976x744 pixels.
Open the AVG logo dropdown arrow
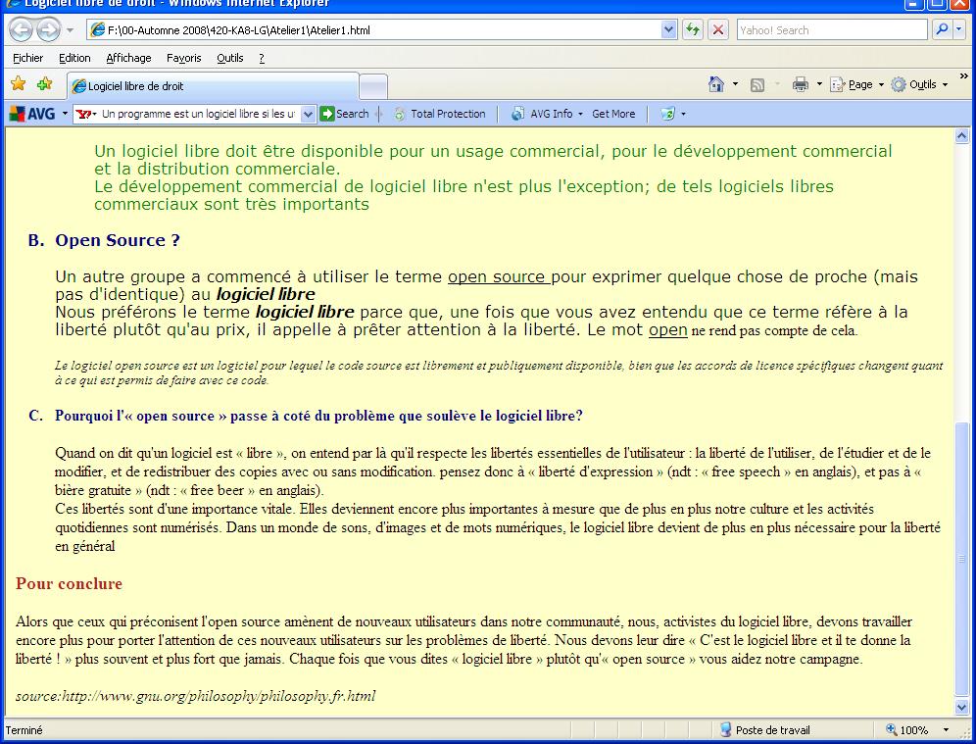(x=65, y=114)
